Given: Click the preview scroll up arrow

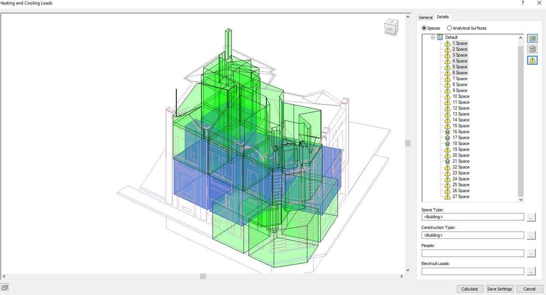Looking at the screenshot, I should pyautogui.click(x=408, y=17).
